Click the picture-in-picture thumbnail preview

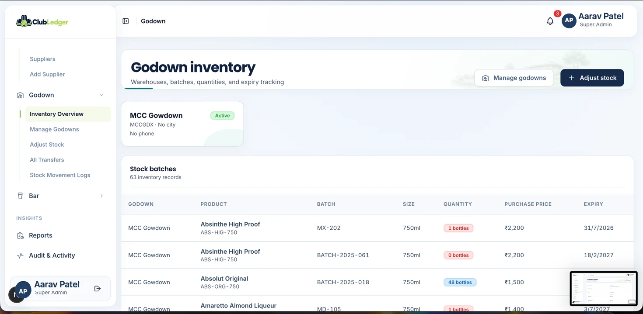click(604, 288)
